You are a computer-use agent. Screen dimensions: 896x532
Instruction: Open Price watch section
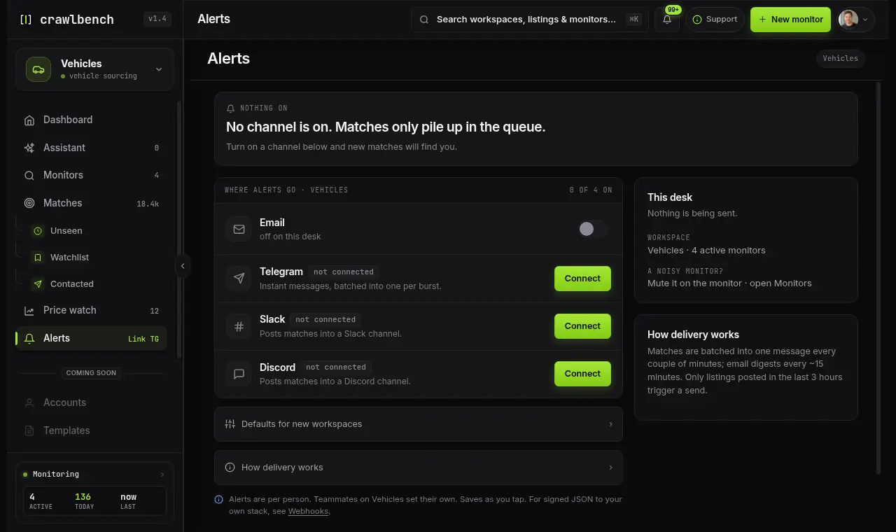(x=91, y=310)
